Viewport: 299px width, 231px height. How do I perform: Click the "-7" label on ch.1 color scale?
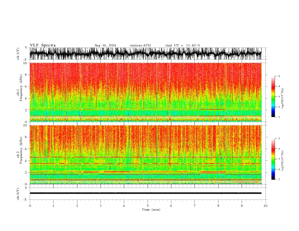279,117
